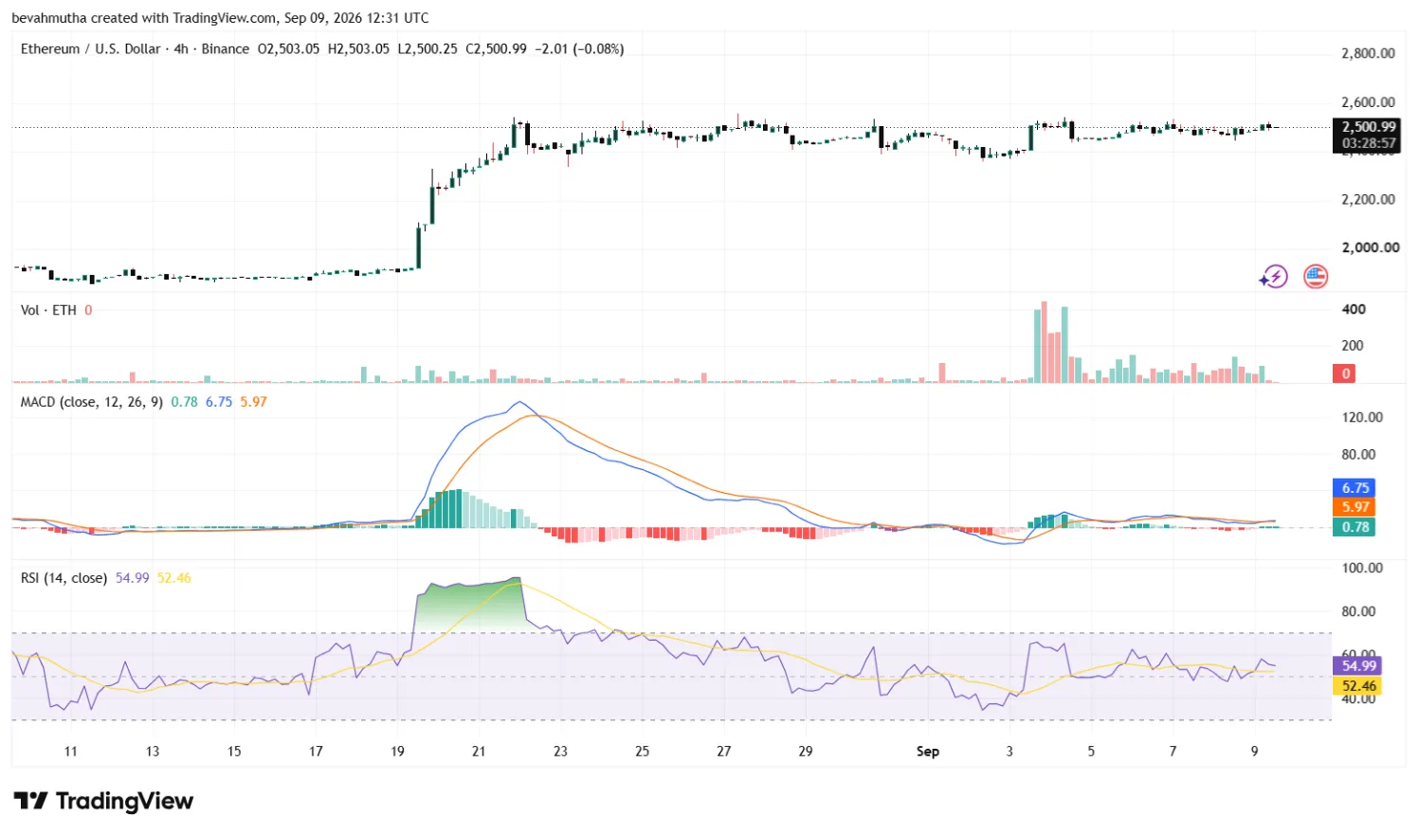This screenshot has width=1418, height=835.
Task: Click the green histogram 0.78 value label
Action: (1355, 527)
